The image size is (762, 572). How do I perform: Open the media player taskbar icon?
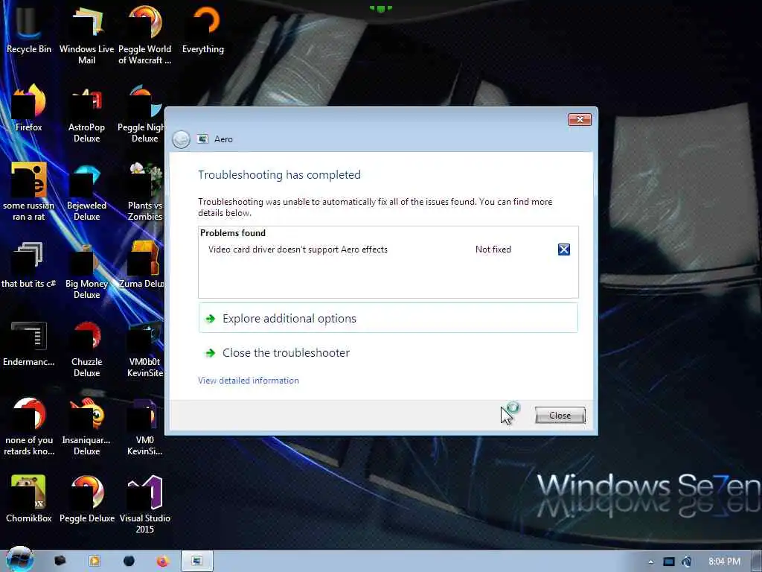pyautogui.click(x=95, y=562)
